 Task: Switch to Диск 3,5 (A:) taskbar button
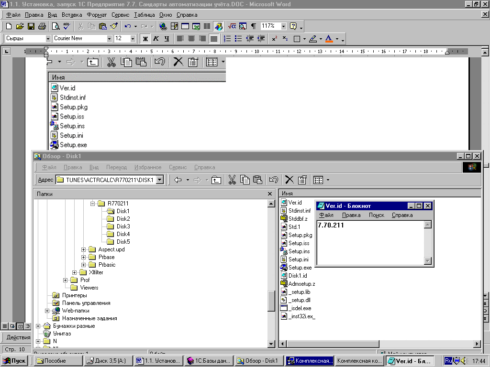109,361
